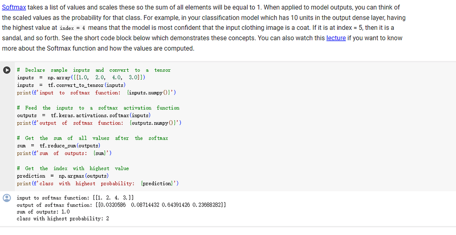
Task: Open the Softmax hyperlink
Action: 14,7
